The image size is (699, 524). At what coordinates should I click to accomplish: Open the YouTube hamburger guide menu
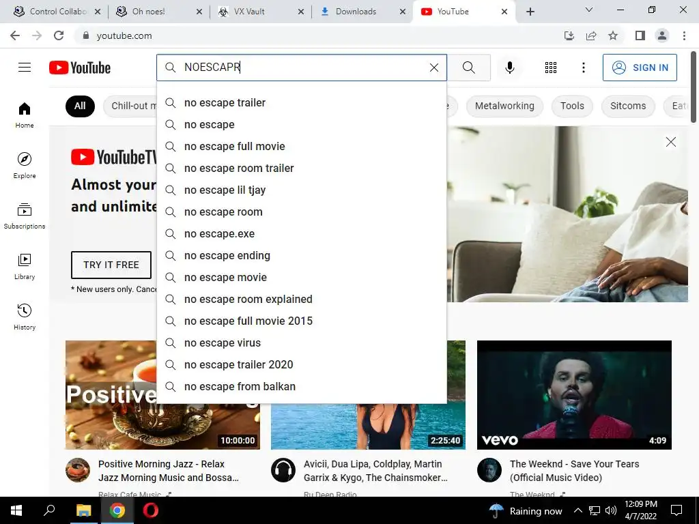point(25,68)
